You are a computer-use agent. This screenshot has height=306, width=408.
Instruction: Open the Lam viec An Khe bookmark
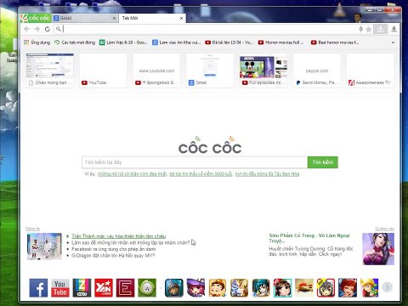click(177, 42)
